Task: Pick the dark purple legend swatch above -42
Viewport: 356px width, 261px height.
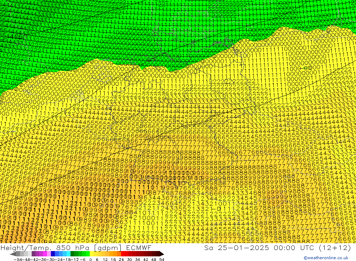Action: [33, 254]
